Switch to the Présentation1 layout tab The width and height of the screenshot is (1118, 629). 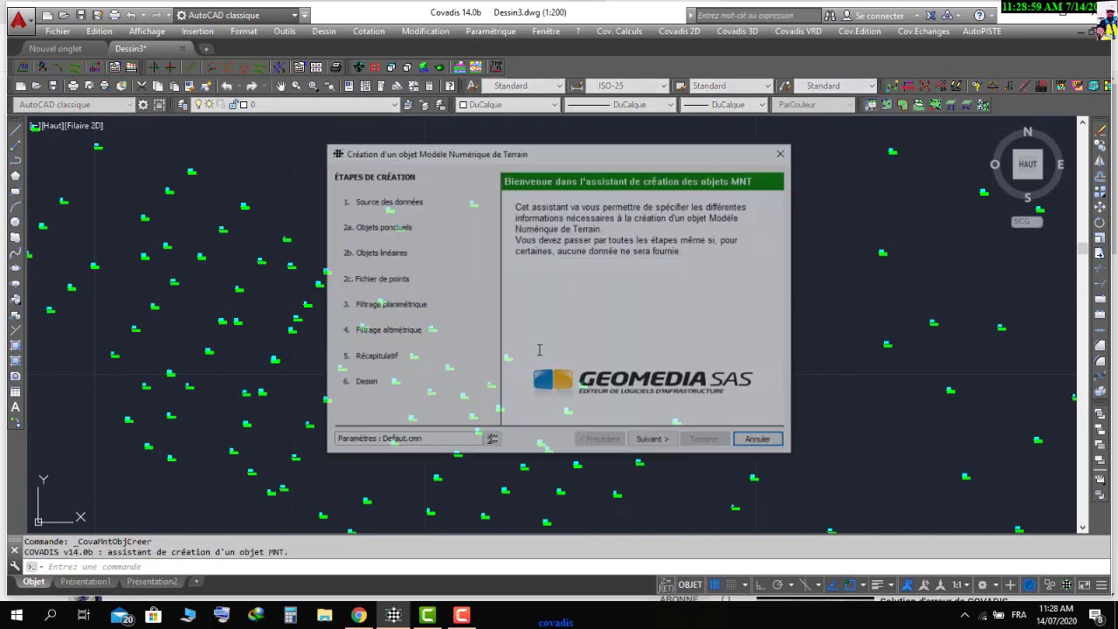pyautogui.click(x=85, y=582)
